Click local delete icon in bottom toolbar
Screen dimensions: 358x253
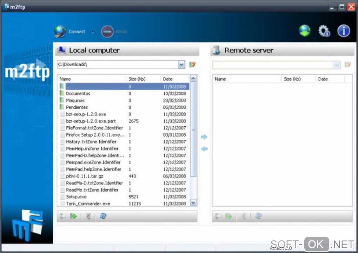pos(88,216)
